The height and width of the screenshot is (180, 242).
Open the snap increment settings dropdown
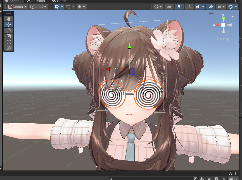pyautogui.click(x=81, y=7)
